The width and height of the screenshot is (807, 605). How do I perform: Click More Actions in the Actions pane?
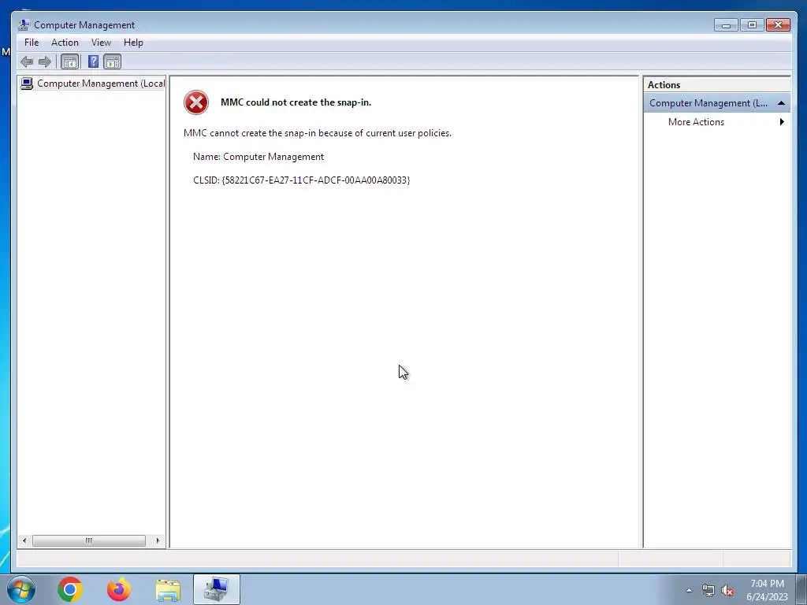point(696,122)
